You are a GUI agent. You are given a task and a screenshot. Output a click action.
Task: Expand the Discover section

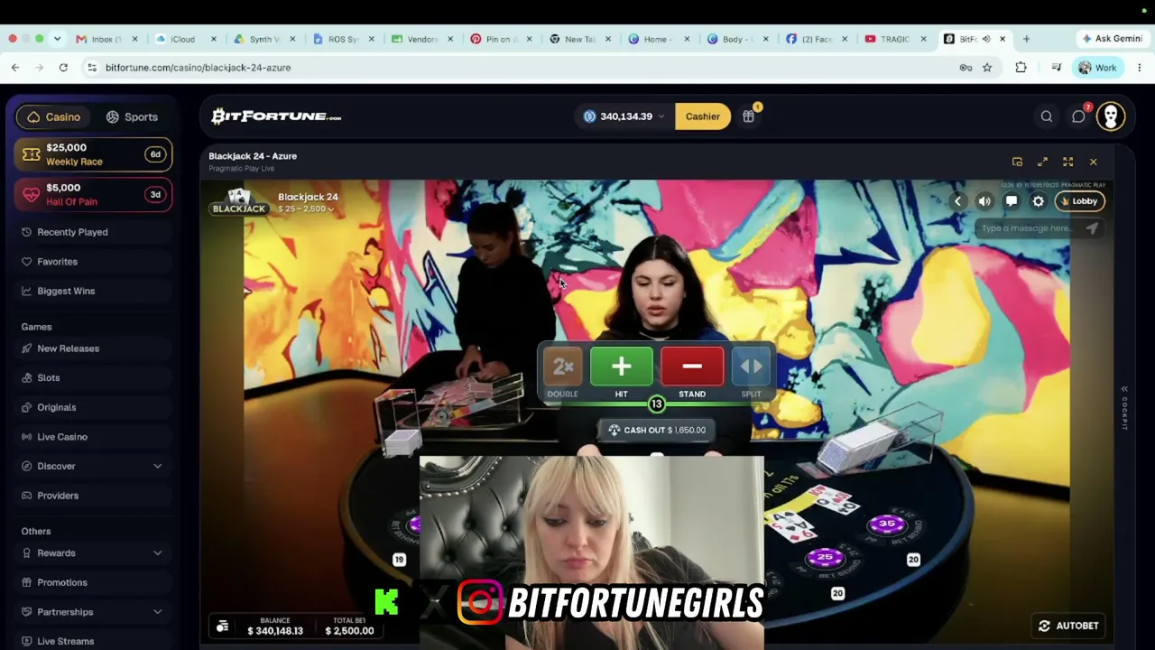click(x=94, y=466)
